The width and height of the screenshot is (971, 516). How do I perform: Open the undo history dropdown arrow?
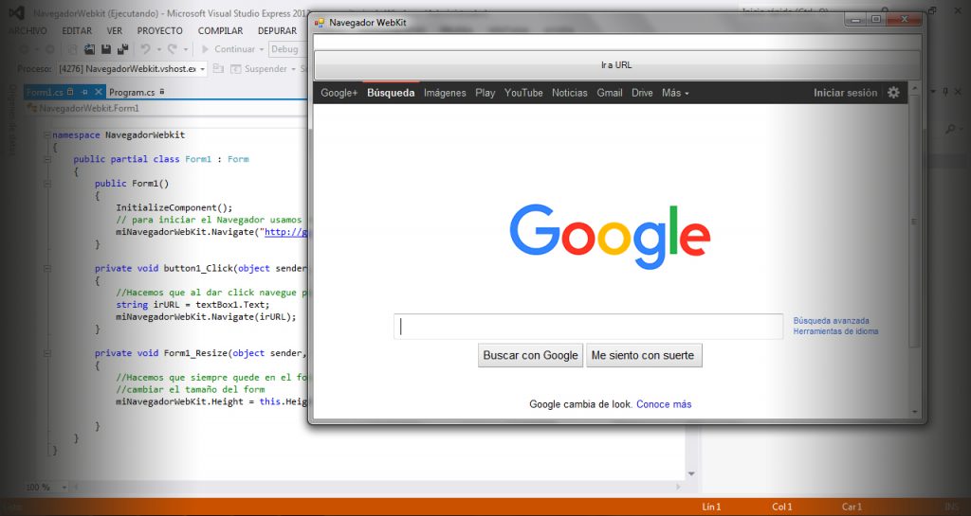coord(159,49)
